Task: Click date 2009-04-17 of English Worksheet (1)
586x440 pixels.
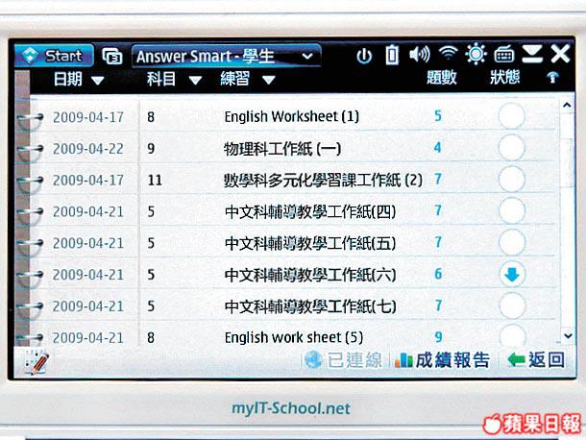Action: pyautogui.click(x=88, y=117)
